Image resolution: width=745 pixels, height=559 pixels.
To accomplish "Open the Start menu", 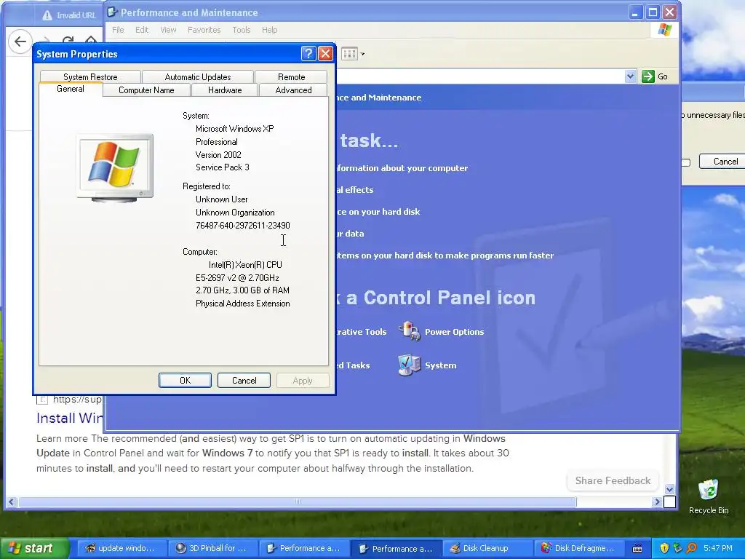I will pyautogui.click(x=33, y=548).
